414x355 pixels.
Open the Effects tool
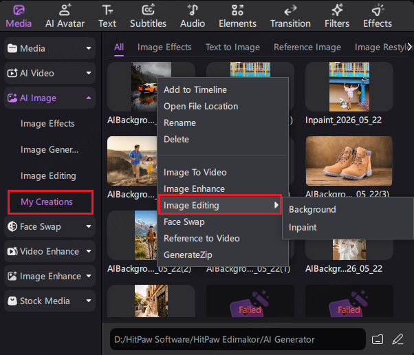coord(378,17)
